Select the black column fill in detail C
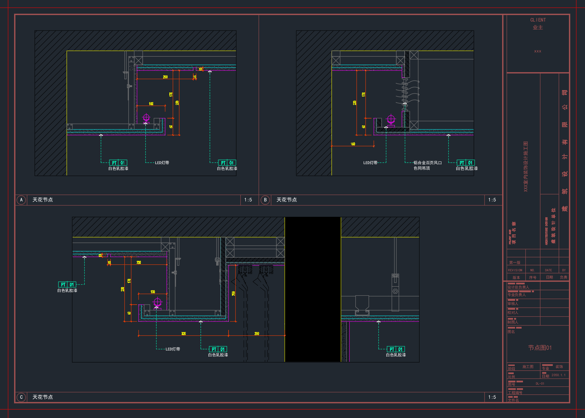This screenshot has width=585, height=418. (x=313, y=290)
